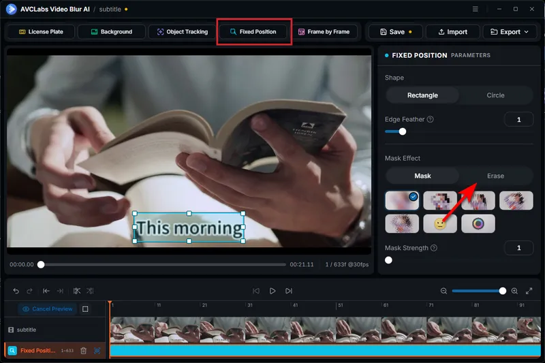
Task: Select the Fixed Position track row
Action: pos(55,351)
